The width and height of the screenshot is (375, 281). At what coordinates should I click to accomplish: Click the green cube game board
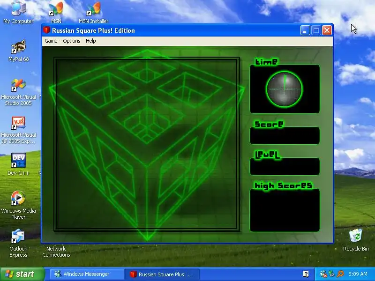coord(147,144)
